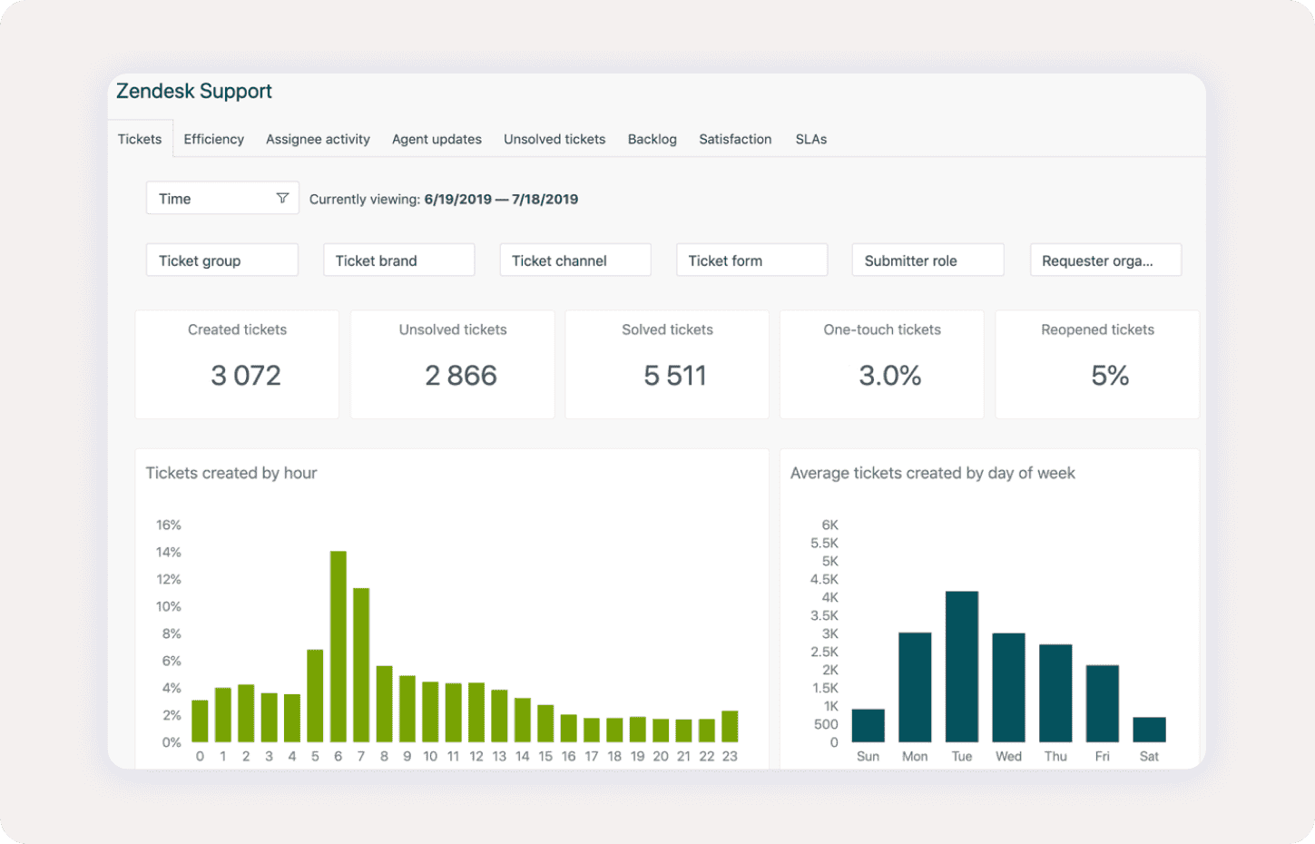Expand the Ticket form filter
The height and width of the screenshot is (844, 1315).
pyautogui.click(x=751, y=260)
